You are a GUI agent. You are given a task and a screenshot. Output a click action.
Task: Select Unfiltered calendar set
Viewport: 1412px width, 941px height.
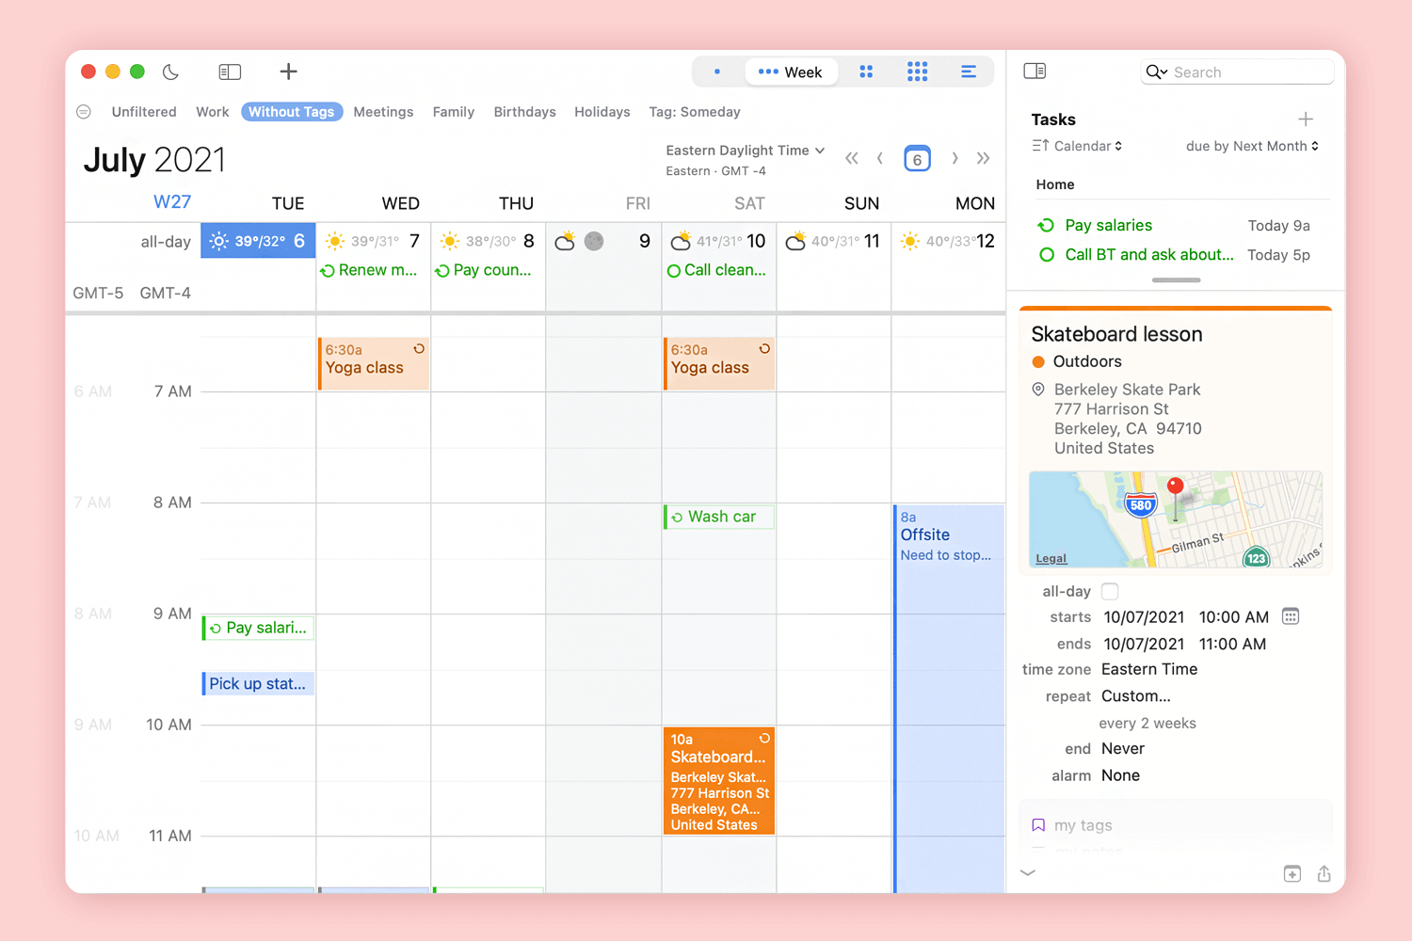[144, 112]
